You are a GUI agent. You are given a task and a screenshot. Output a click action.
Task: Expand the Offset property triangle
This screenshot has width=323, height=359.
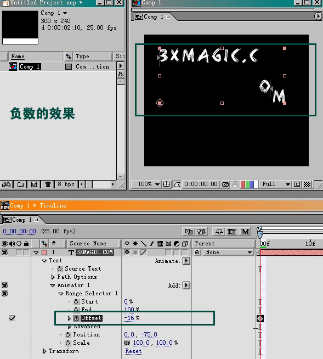(69, 318)
